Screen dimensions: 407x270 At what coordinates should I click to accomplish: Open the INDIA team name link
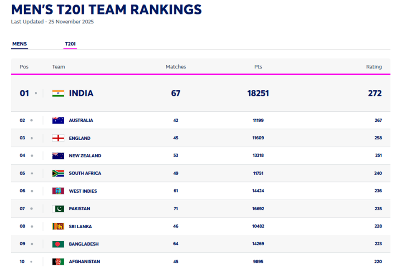(x=81, y=93)
